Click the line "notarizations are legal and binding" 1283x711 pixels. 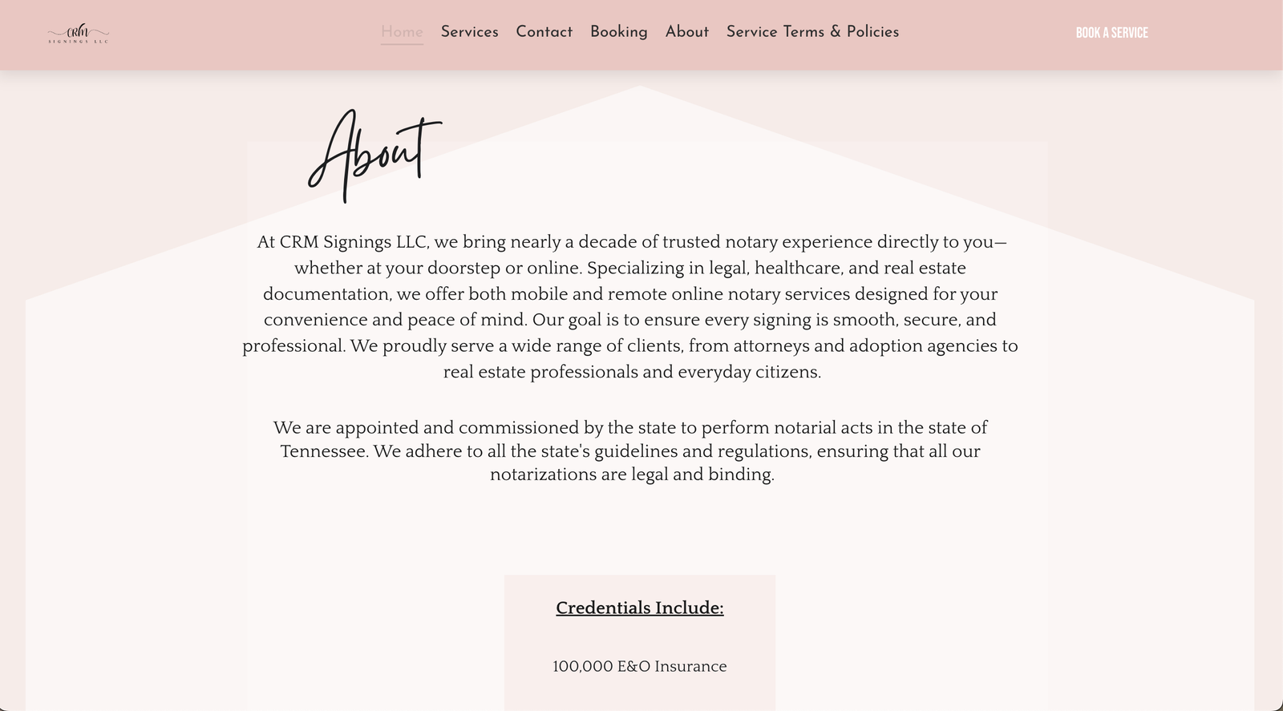[632, 475]
